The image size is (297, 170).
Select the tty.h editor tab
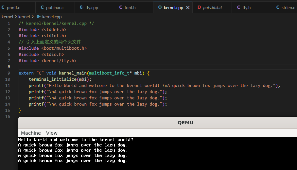coord(246,7)
